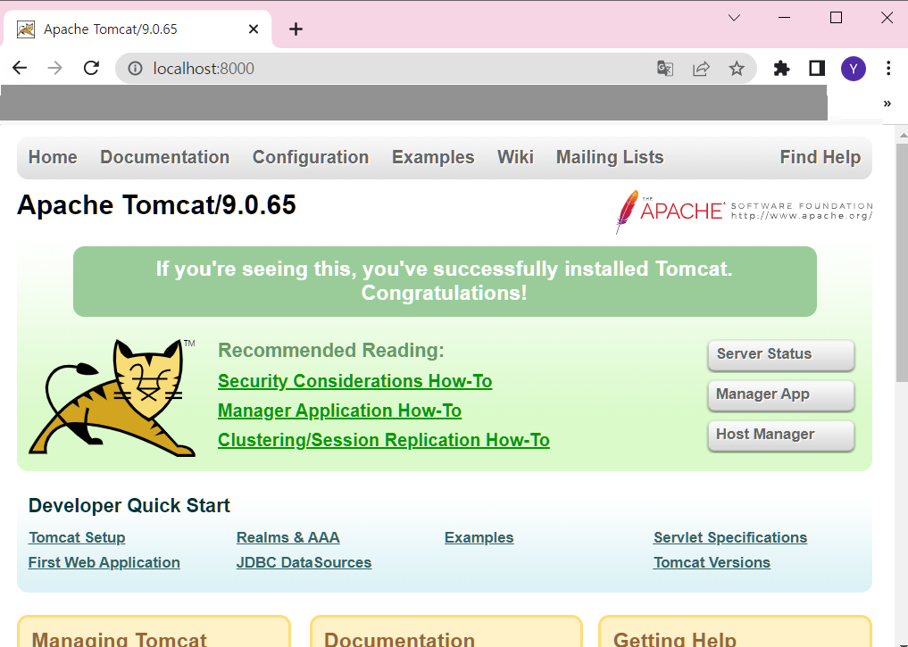Open the JDBC DataSources link
The image size is (908, 647).
coord(304,562)
